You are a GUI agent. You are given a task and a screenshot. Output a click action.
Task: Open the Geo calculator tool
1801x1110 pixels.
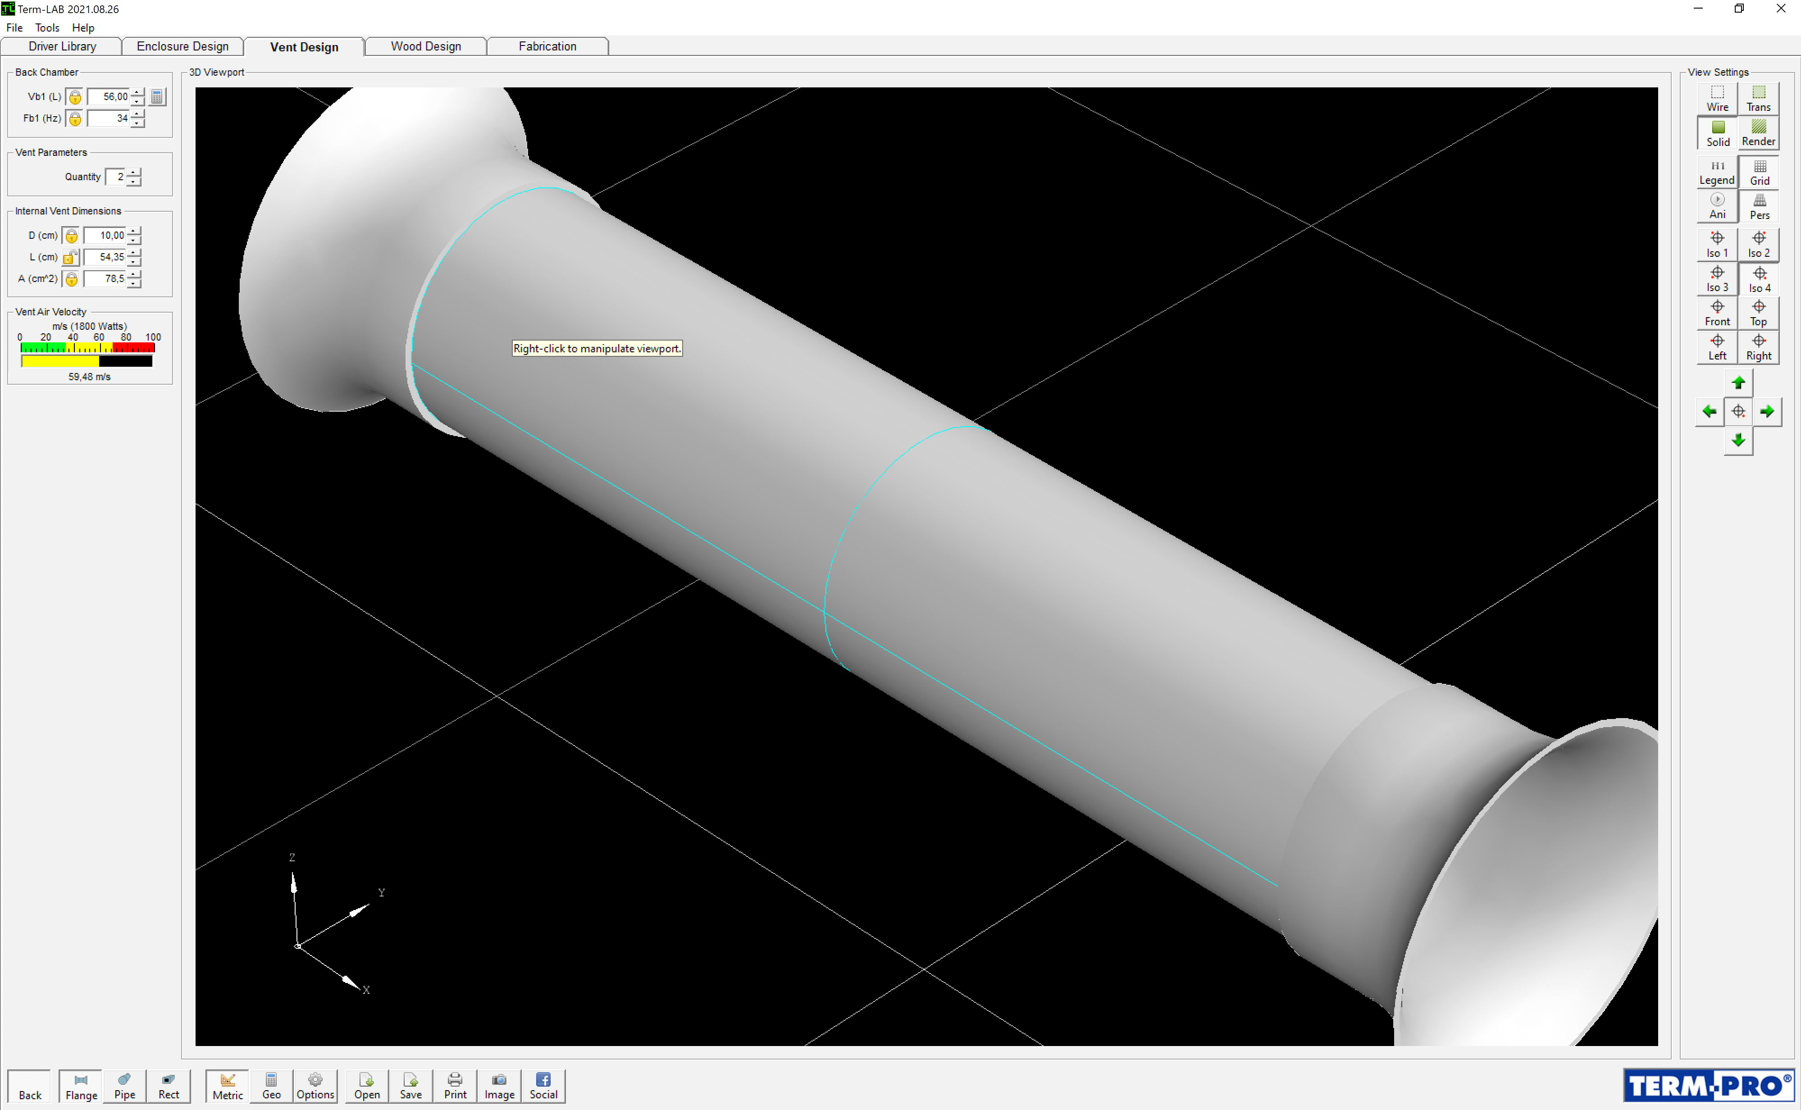pos(271,1086)
